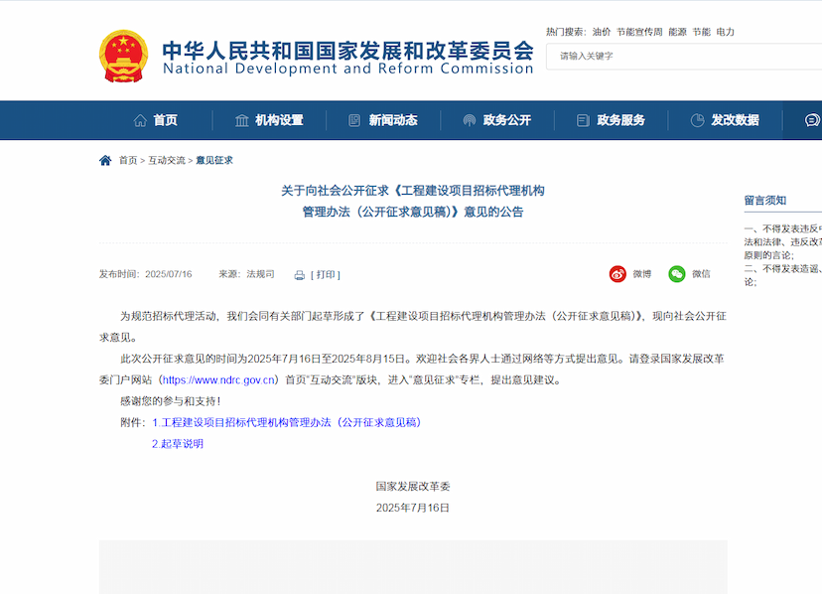The width and height of the screenshot is (822, 594).
Task: Open the 机构设置 menu
Action: point(279,121)
